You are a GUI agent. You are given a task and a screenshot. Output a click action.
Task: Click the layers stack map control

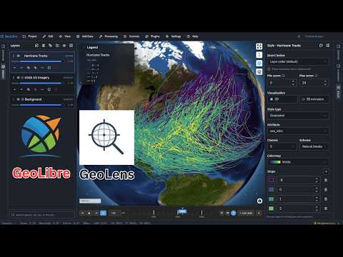click(259, 71)
